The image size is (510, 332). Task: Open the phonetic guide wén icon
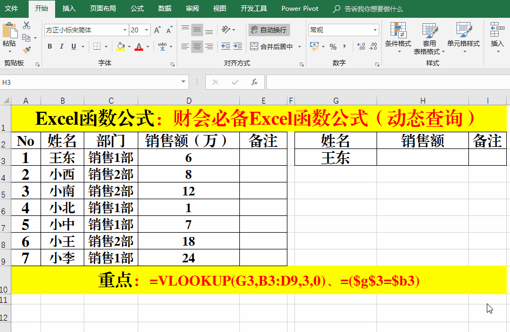pos(162,46)
